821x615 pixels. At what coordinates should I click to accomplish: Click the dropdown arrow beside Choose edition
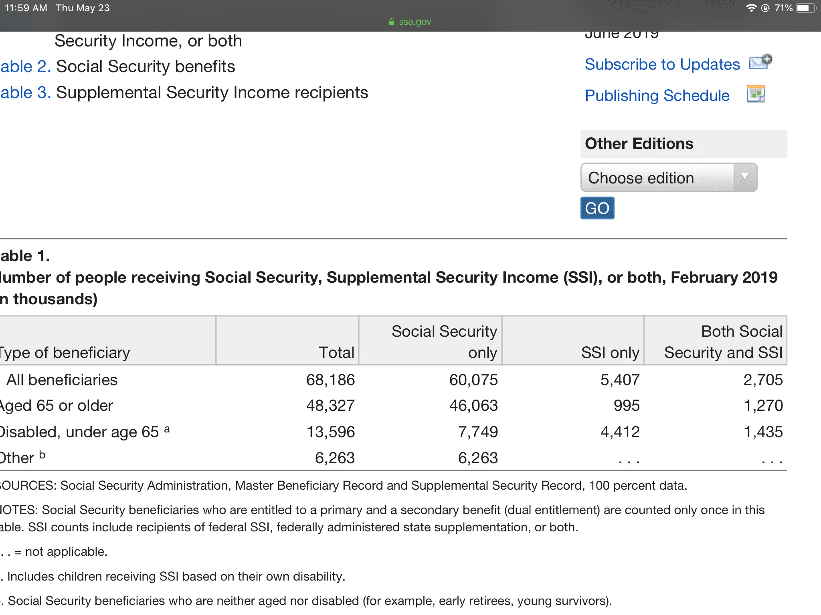[x=745, y=177]
